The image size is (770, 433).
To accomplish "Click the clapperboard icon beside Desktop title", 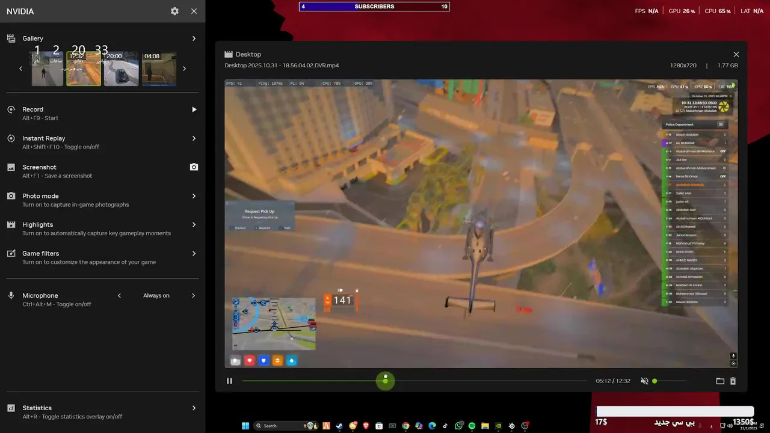I will [x=229, y=54].
